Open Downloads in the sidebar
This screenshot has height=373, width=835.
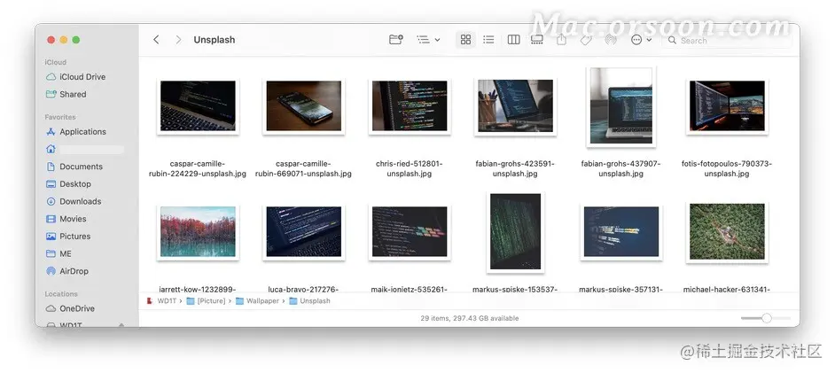pyautogui.click(x=74, y=201)
